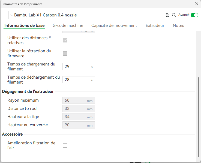Click Temps de chargement du filament field
Image resolution: width=201 pixels, height=163 pixels.
tap(76, 67)
